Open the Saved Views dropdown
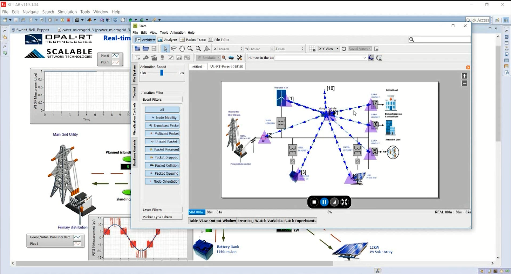511x274 pixels. (360, 49)
